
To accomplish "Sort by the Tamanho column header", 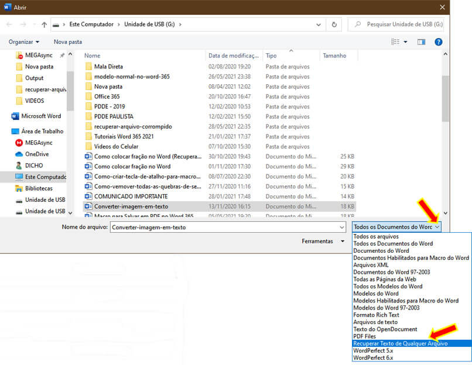I will coord(334,56).
